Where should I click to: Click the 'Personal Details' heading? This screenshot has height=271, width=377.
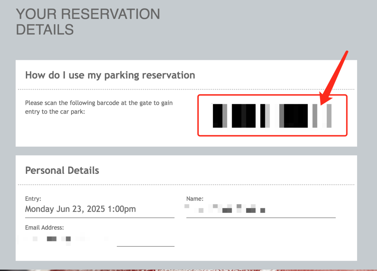(62, 170)
